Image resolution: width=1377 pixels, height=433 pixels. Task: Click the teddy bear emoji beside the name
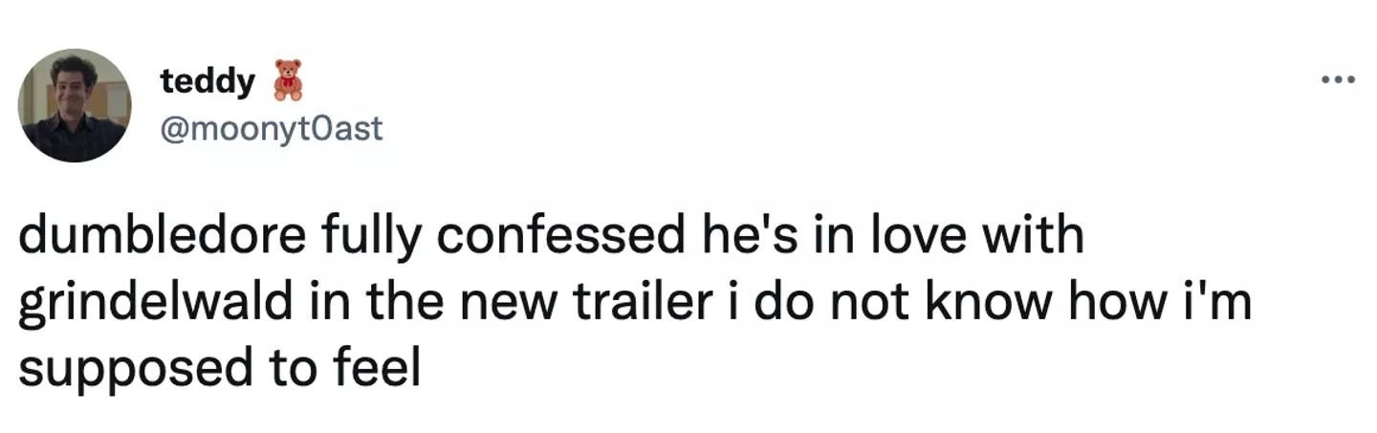287,81
